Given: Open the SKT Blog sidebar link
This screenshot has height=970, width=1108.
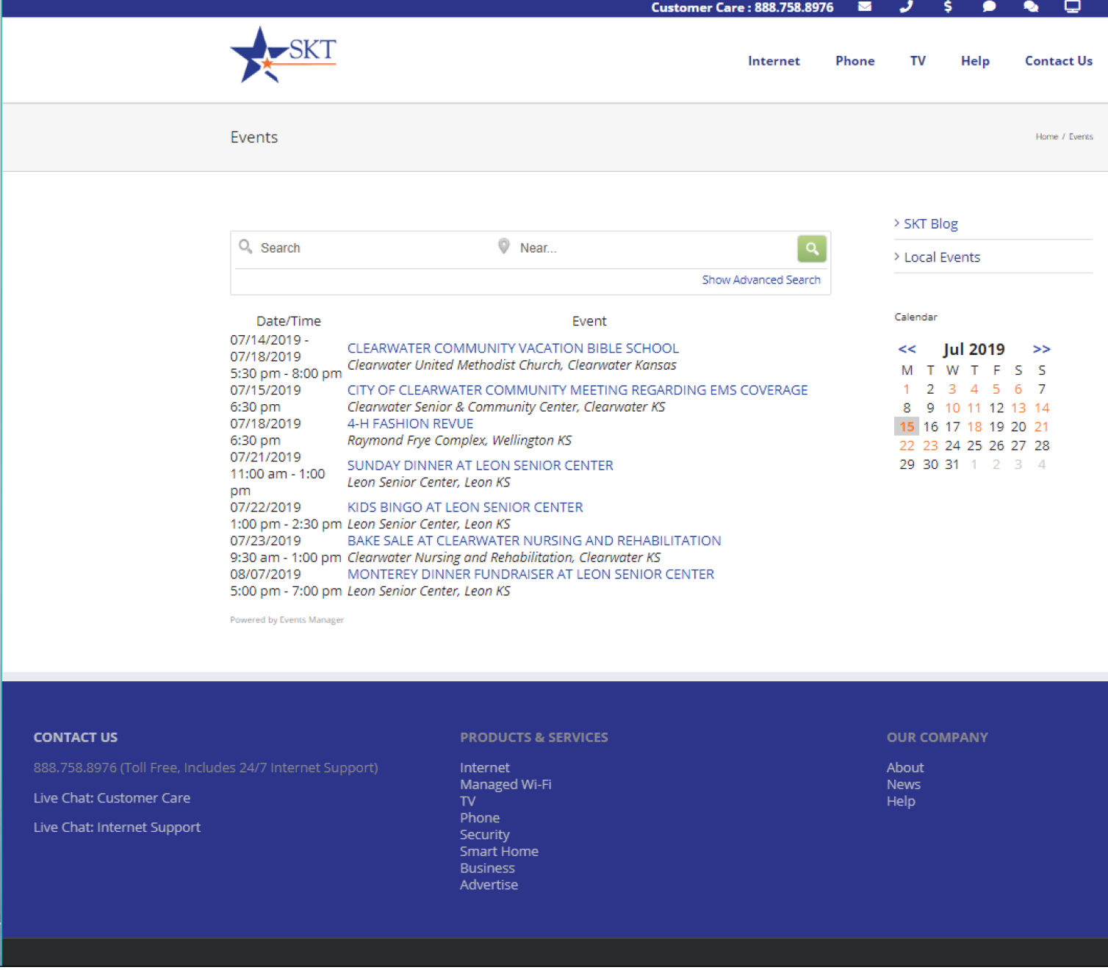Looking at the screenshot, I should point(930,223).
